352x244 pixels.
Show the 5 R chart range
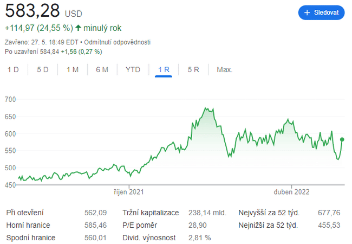(193, 69)
